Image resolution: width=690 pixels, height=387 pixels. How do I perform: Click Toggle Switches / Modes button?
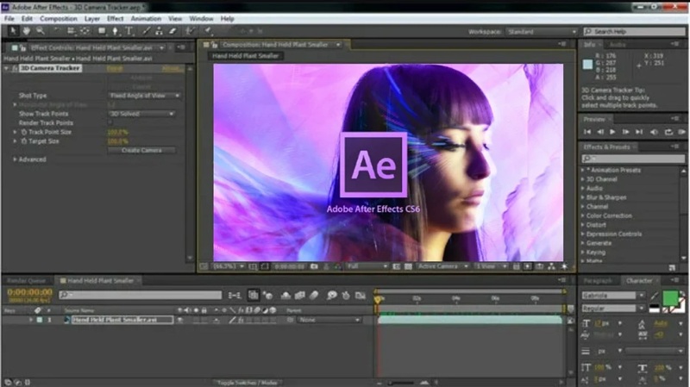pyautogui.click(x=248, y=383)
